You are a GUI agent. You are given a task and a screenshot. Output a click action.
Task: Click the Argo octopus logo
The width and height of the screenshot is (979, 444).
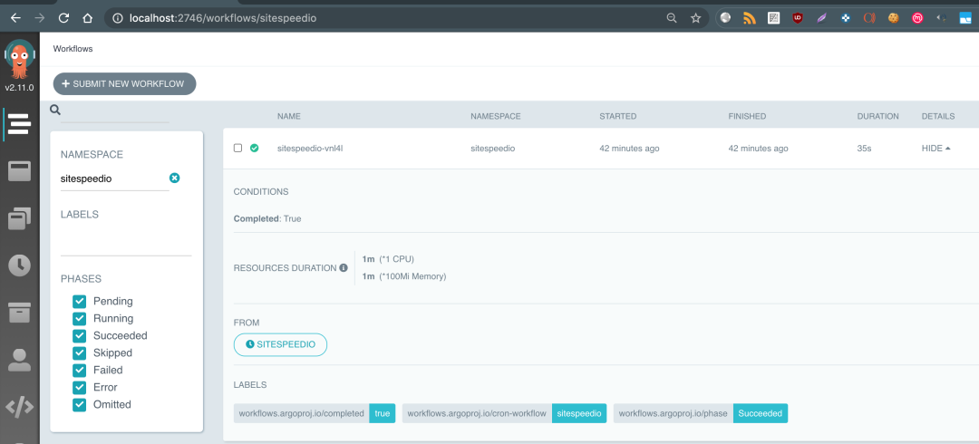click(x=19, y=59)
